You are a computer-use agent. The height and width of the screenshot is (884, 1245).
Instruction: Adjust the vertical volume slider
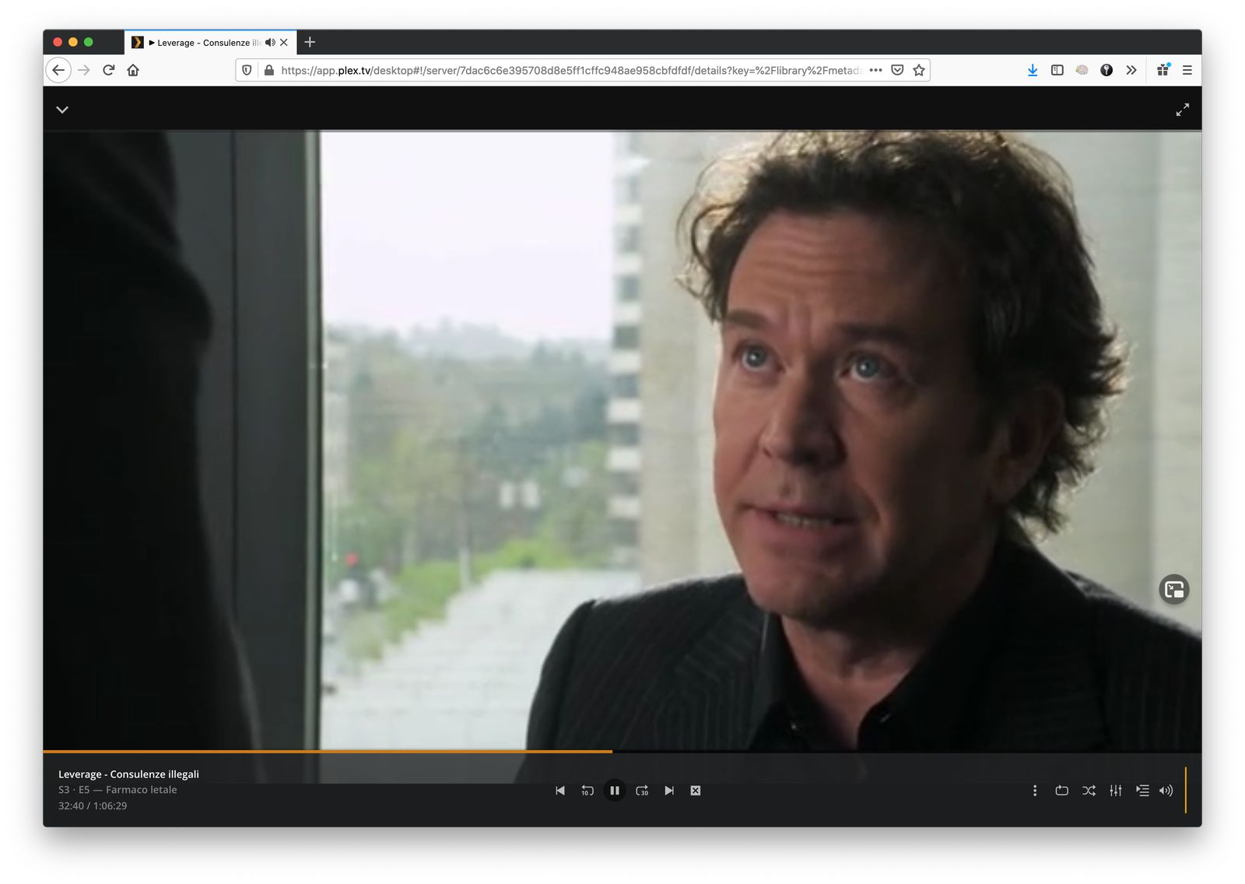pos(1186,791)
